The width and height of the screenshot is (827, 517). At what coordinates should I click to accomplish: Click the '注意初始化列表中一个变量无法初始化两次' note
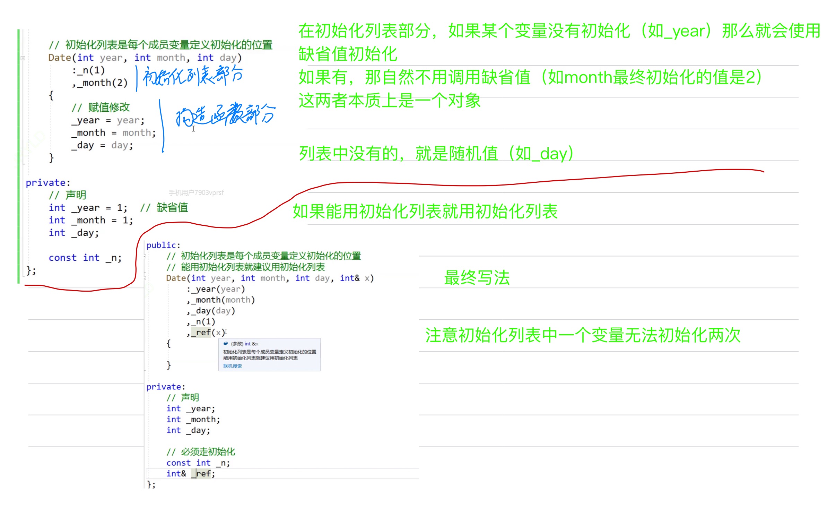pos(583,335)
